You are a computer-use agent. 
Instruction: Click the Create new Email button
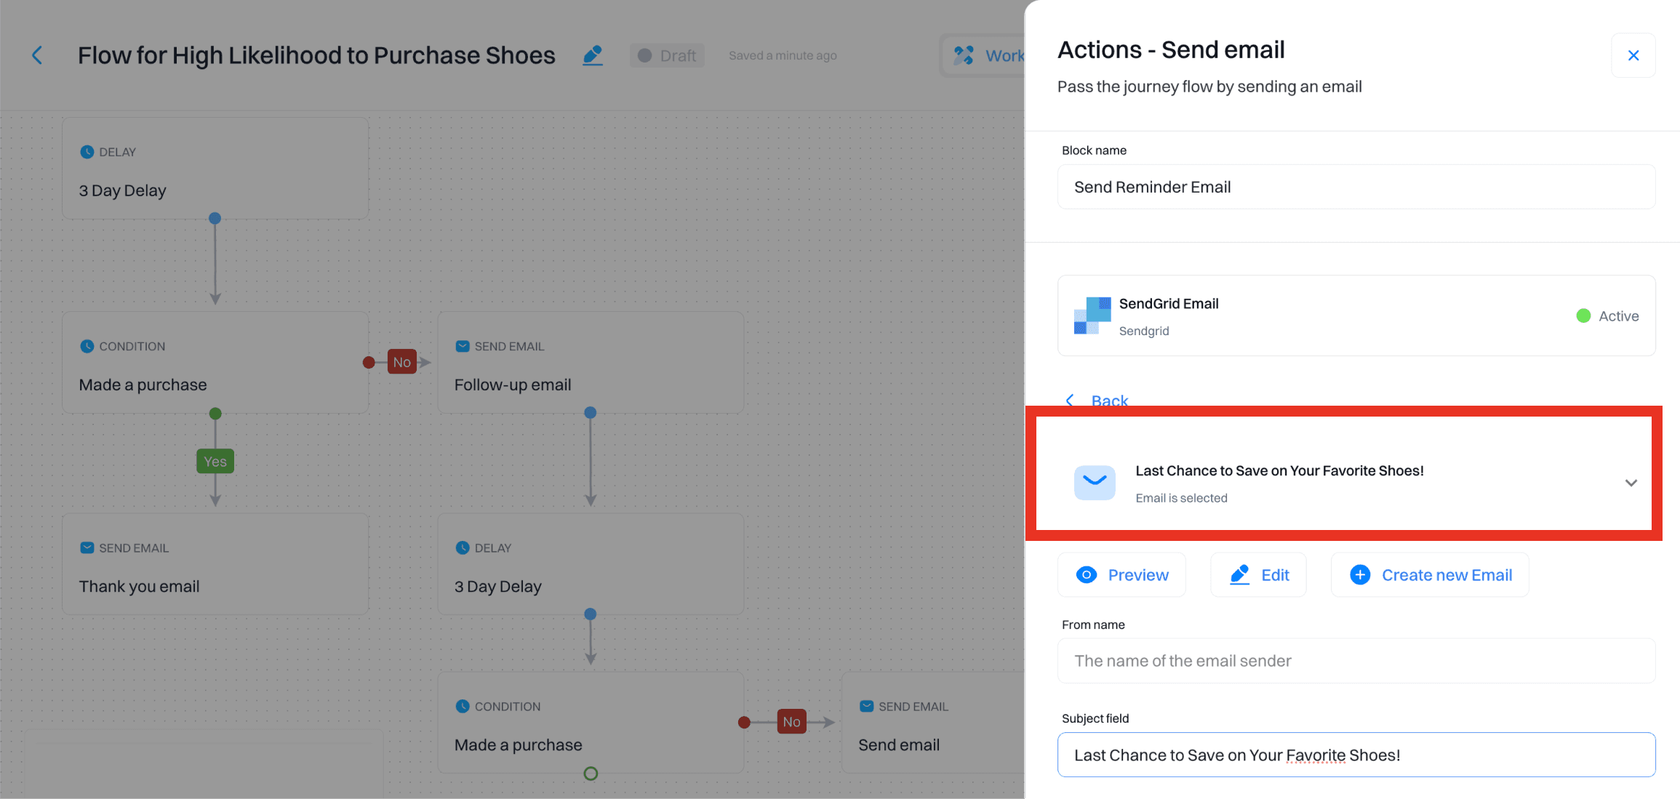1429,575
